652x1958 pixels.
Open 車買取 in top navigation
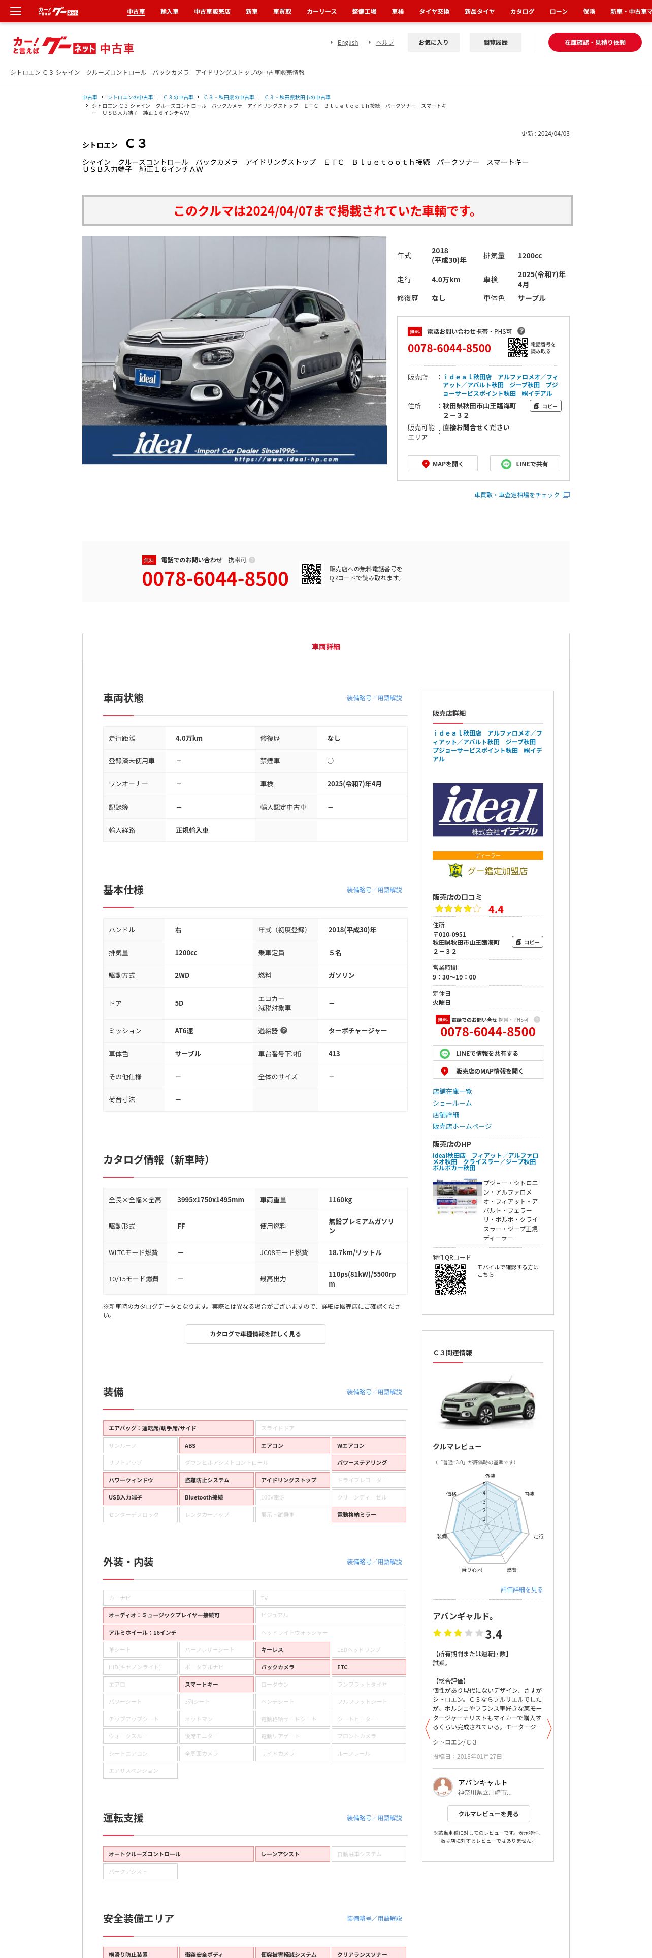click(x=282, y=11)
